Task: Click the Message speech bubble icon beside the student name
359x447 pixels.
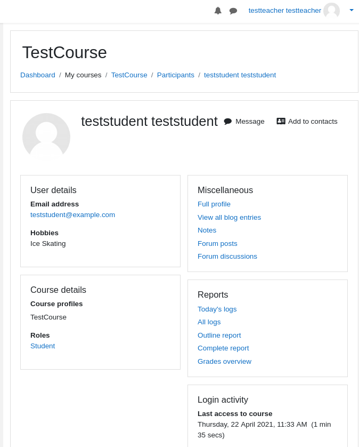Action: 228,122
